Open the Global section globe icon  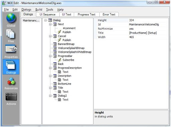[11, 18]
